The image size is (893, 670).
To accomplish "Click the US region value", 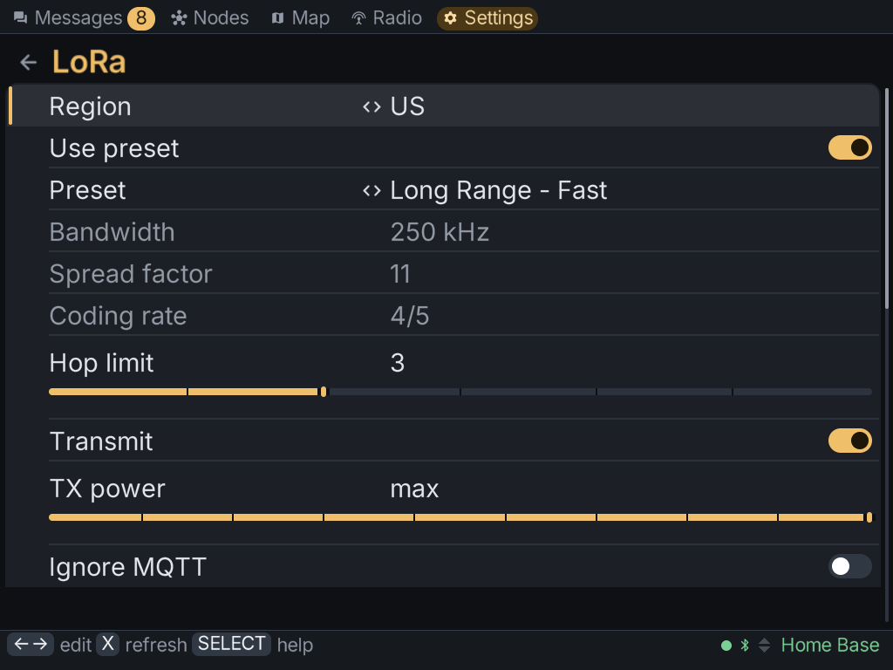I will pos(407,106).
